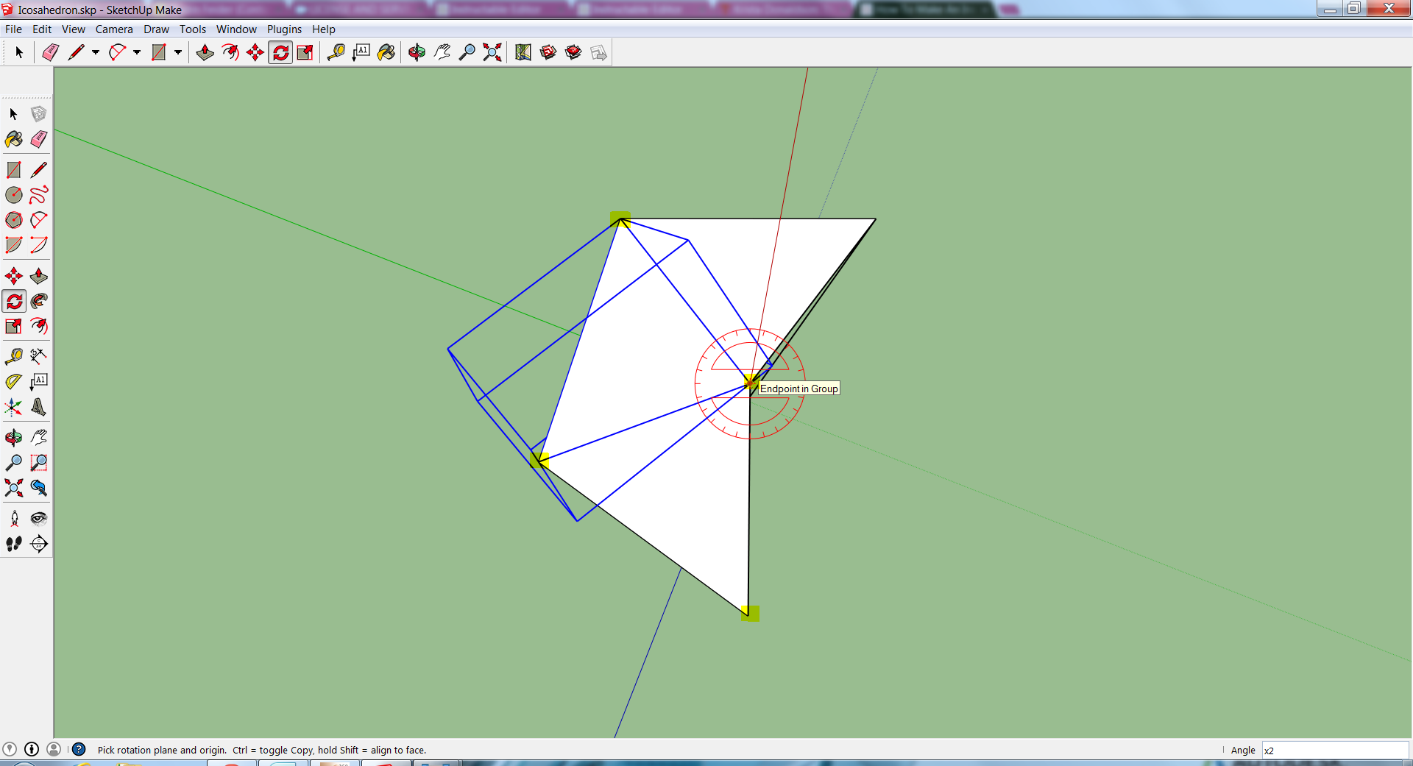Click the sign-in person status icon
The width and height of the screenshot is (1413, 766).
click(x=54, y=749)
